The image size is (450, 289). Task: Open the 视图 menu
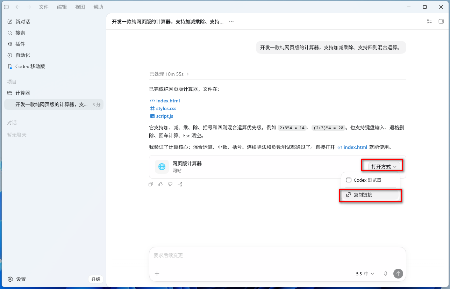(80, 7)
